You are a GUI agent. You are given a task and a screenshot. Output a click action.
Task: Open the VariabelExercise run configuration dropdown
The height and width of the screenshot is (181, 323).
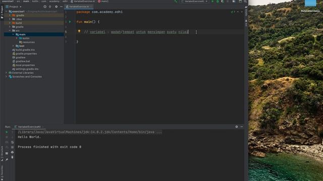195,2
